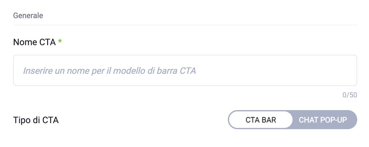Click the Nome CTA text input field
369x147 pixels.
coord(185,70)
